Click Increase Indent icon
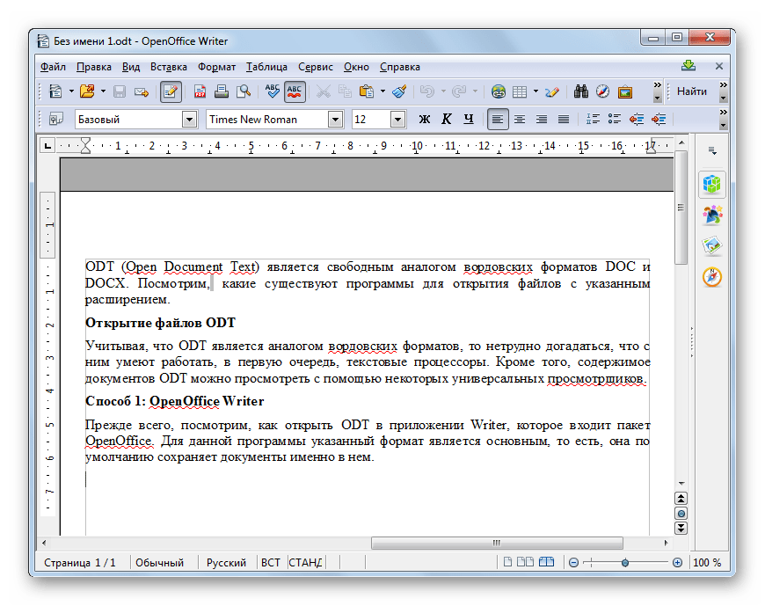The image size is (765, 606). [659, 119]
